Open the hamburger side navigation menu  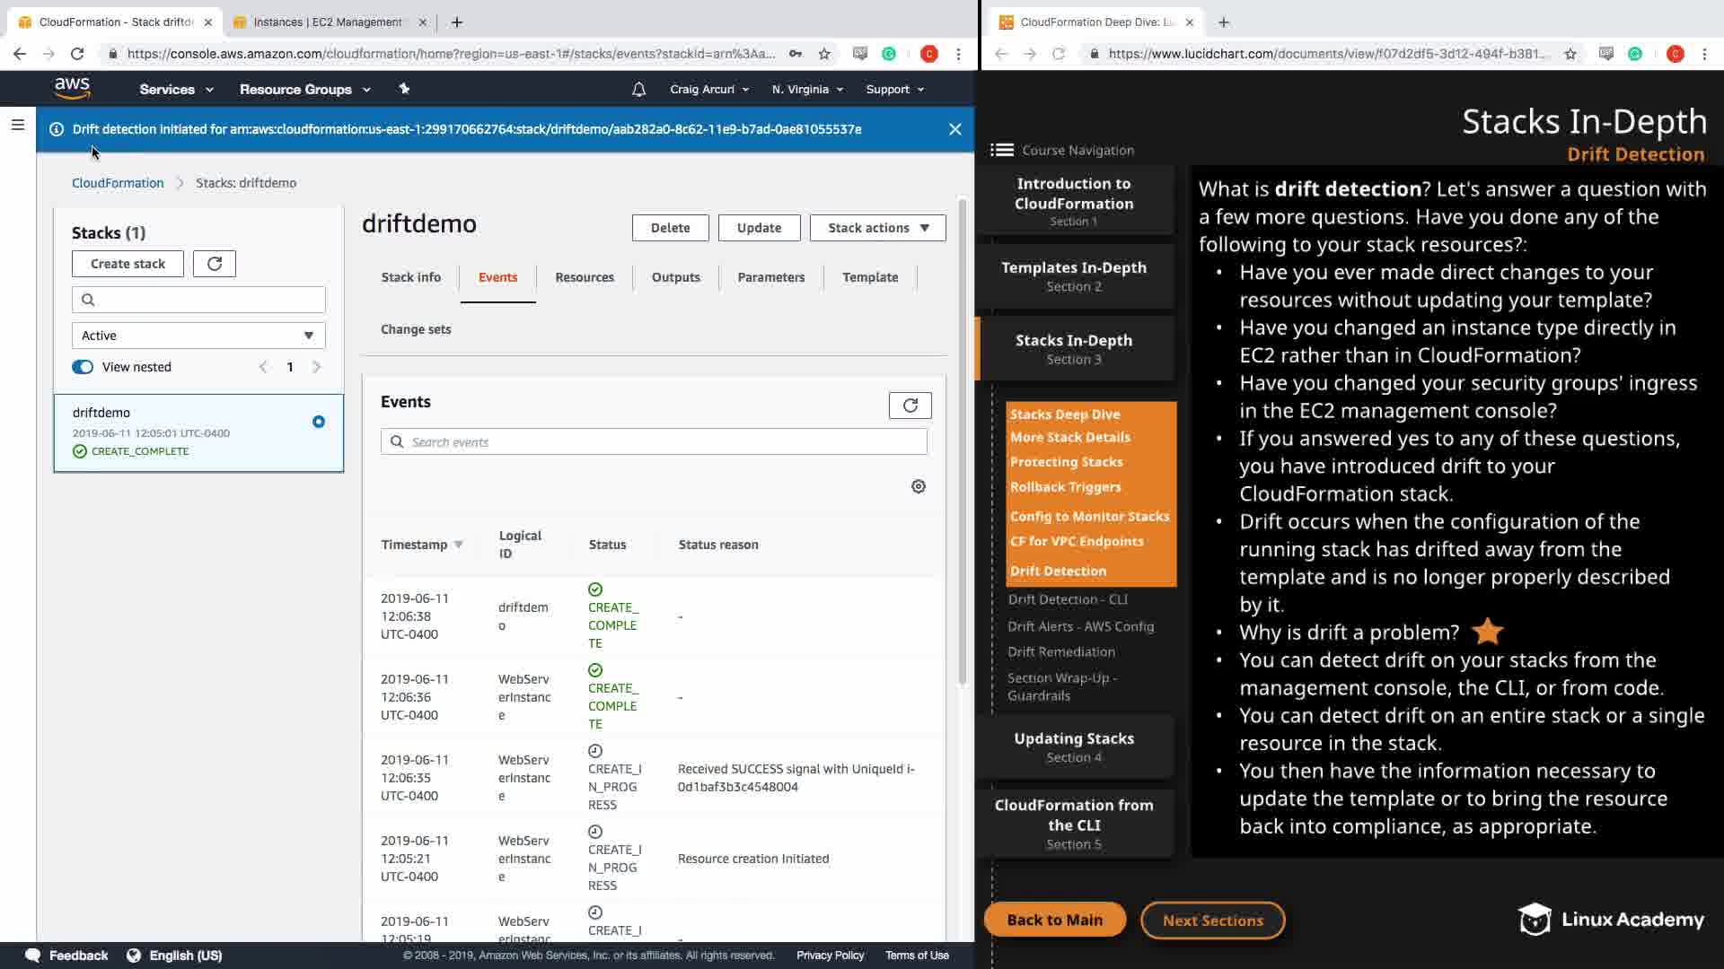click(17, 125)
